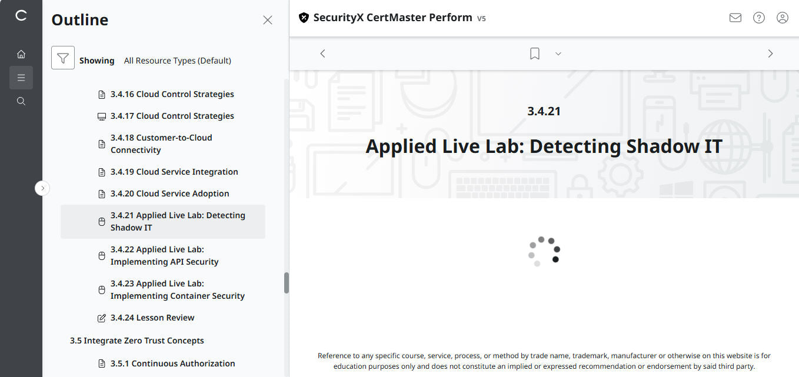
Task: Expand the collapsed sidebar arrow toggle
Action: pyautogui.click(x=42, y=188)
